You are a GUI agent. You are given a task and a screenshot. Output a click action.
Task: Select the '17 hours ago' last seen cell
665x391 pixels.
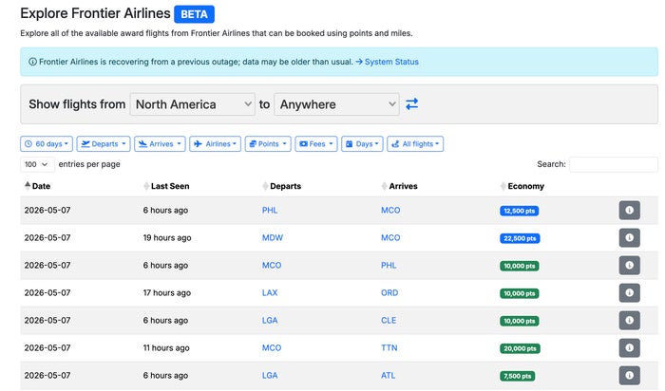[167, 293]
